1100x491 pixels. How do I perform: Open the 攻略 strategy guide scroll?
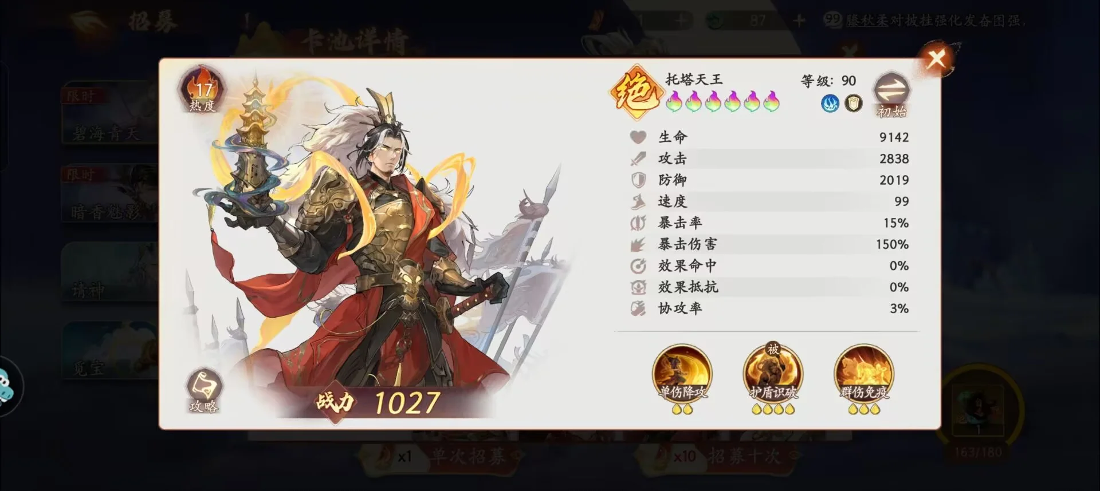click(204, 391)
